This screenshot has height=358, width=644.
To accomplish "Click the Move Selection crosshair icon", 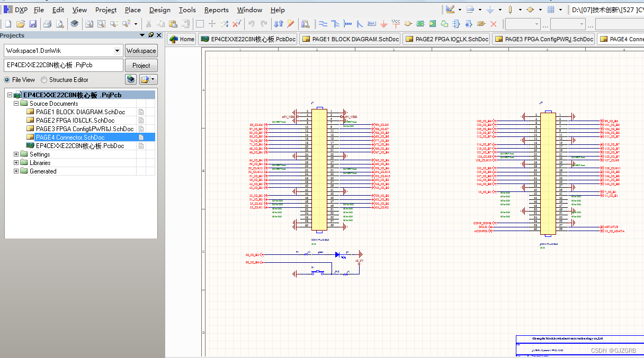I will point(212,24).
